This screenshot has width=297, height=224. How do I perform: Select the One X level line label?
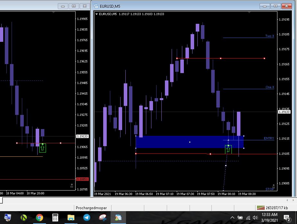click(270, 87)
